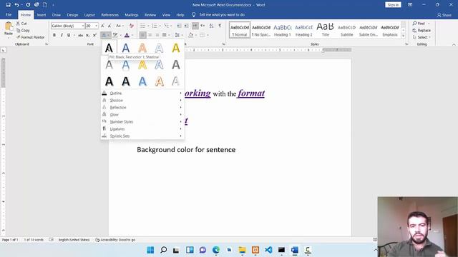Toggle Italic formatting
The image size is (458, 257).
62,35
